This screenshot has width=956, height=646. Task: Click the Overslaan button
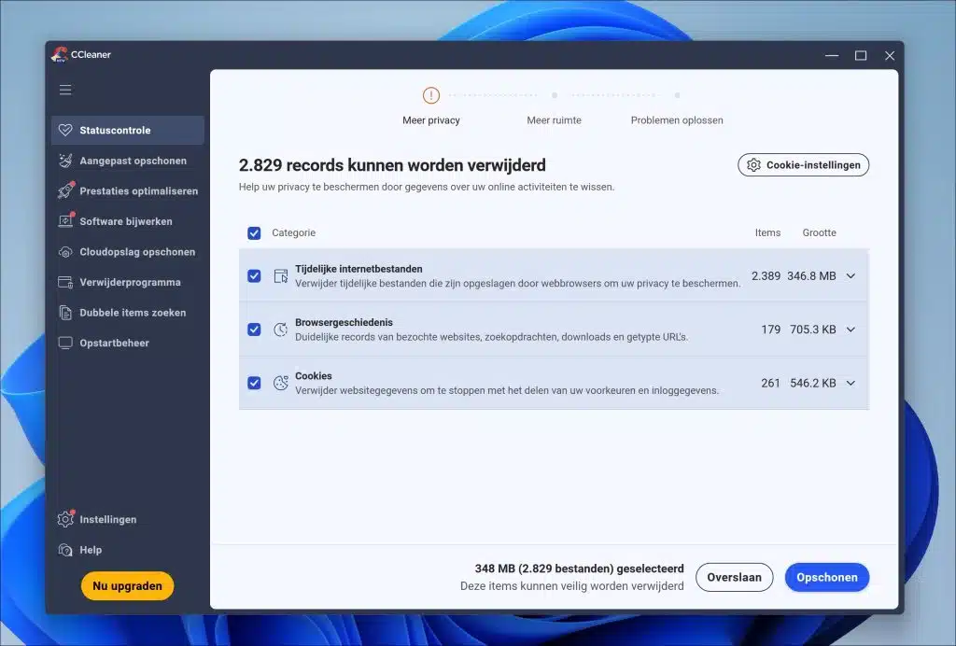(x=734, y=577)
